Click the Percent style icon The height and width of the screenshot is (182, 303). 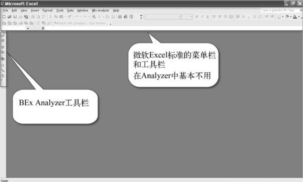point(243,17)
